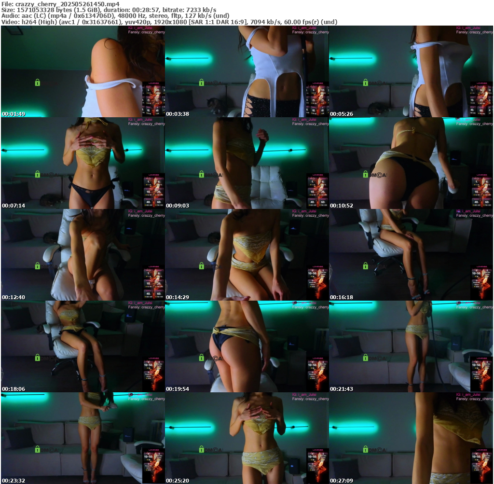
Task: Click the green lock icon in the 00:23:32 frame
Action: tap(37, 449)
